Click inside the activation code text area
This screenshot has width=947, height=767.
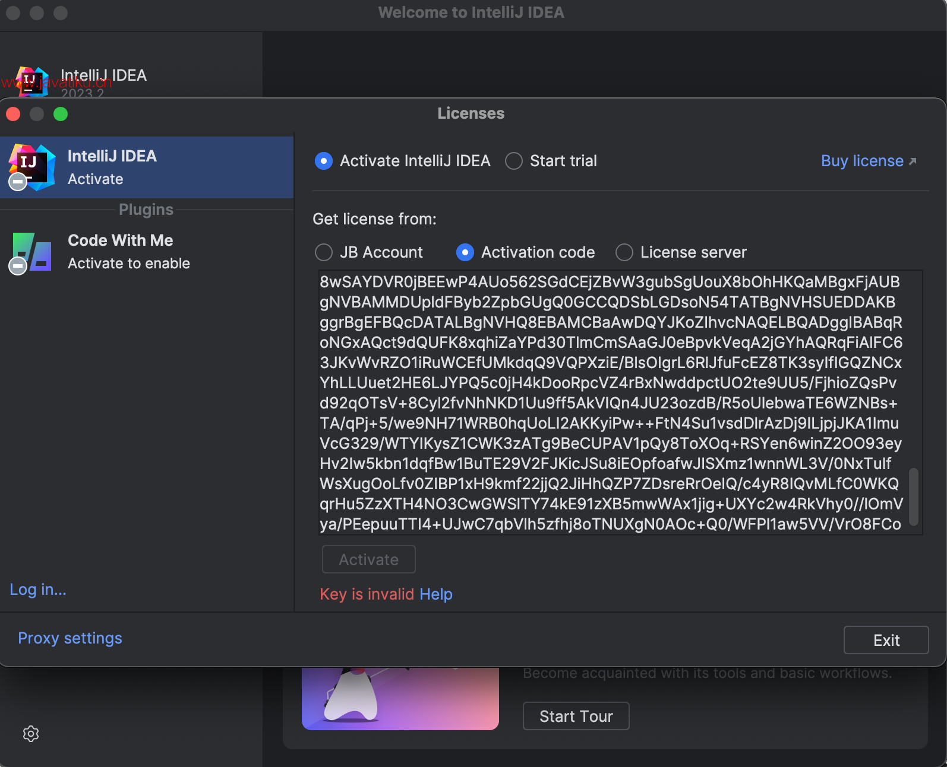pyautogui.click(x=612, y=402)
